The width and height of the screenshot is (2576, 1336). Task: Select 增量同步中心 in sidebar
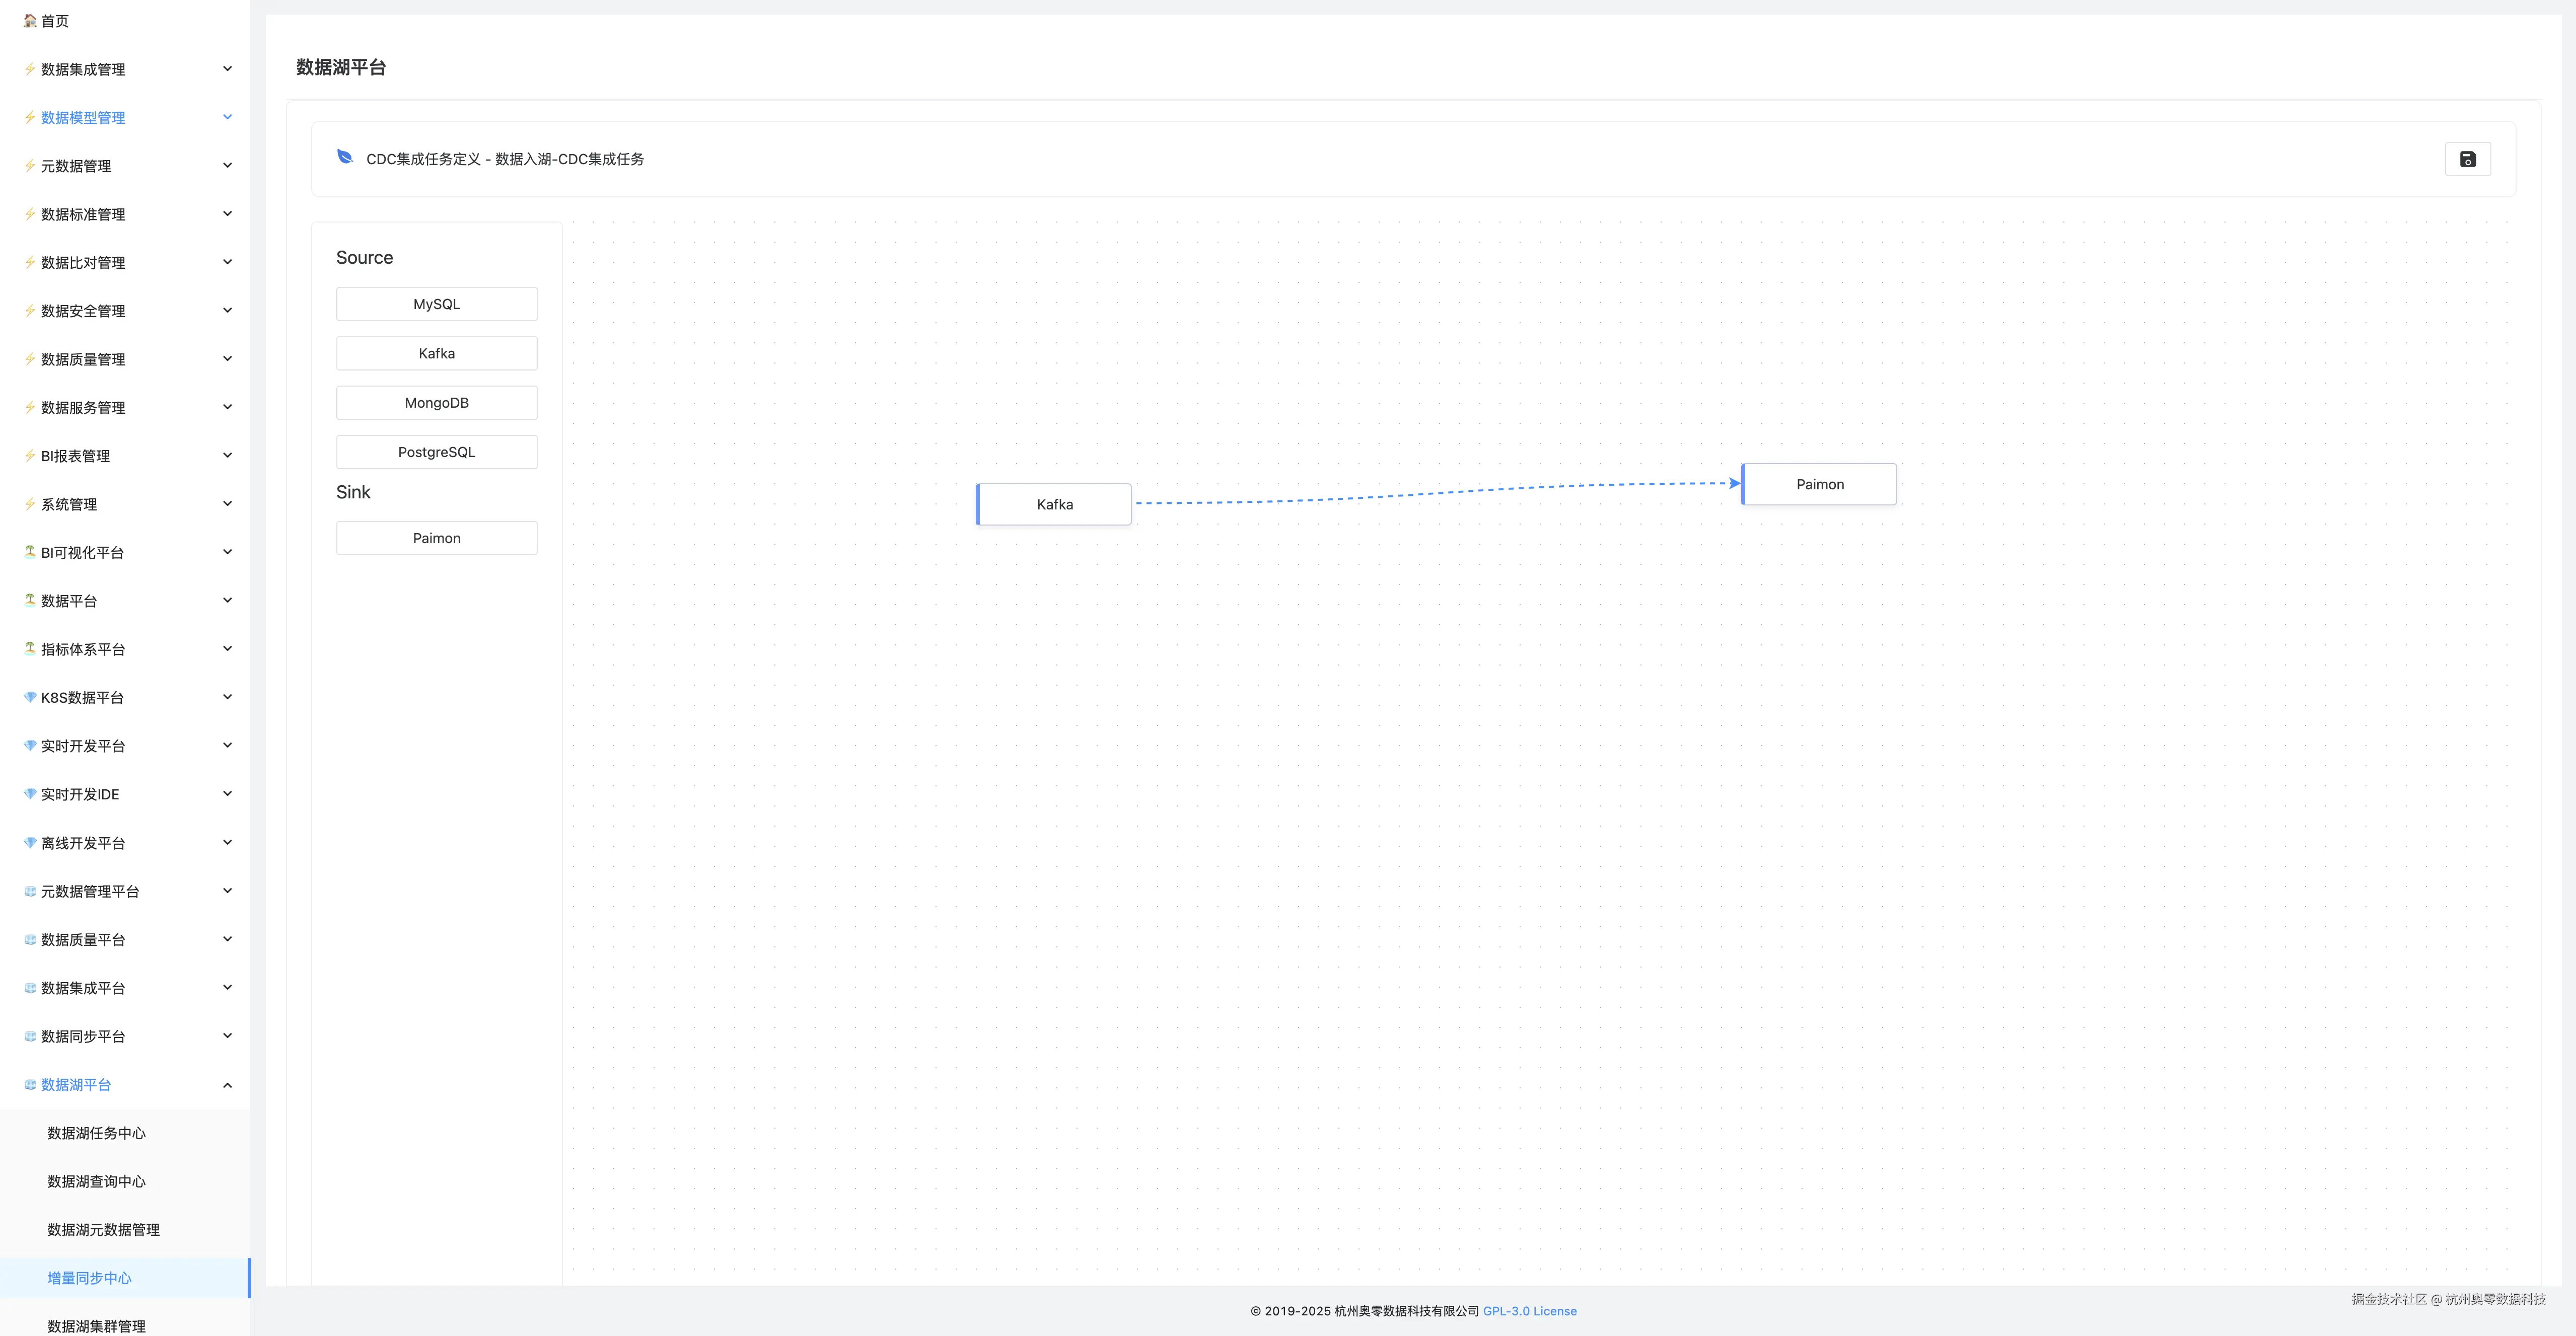tap(90, 1278)
